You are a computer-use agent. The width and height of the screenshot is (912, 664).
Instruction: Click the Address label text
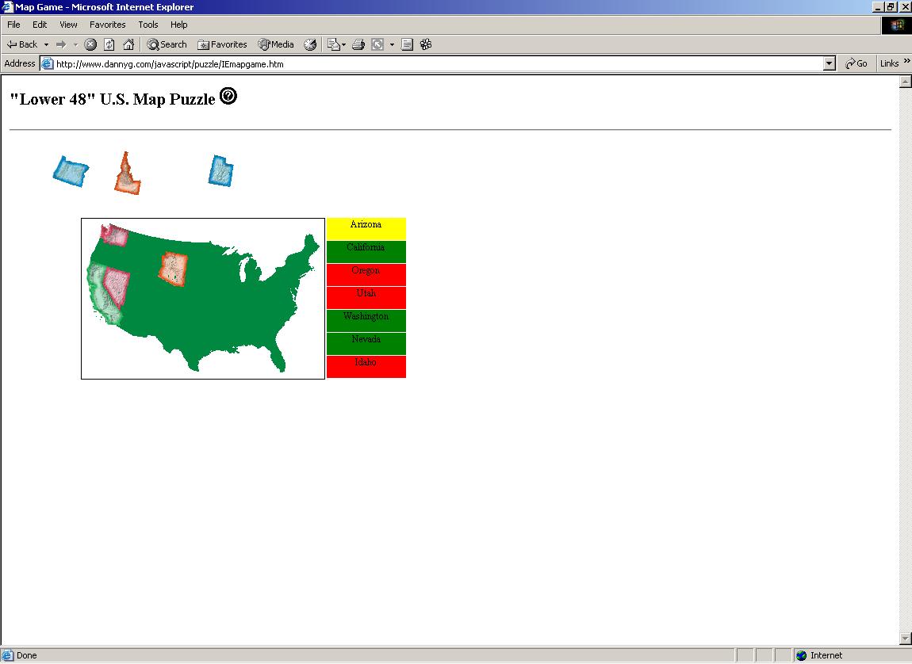coord(20,63)
